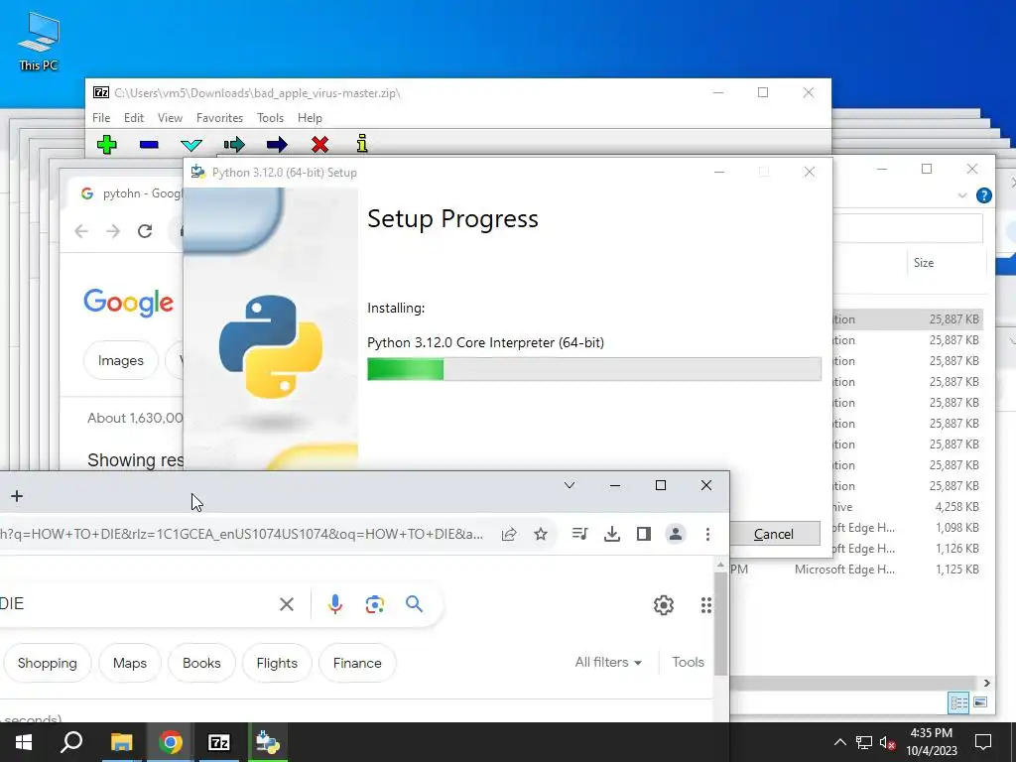Start Google voice search microphone
This screenshot has width=1016, height=762.
[335, 604]
